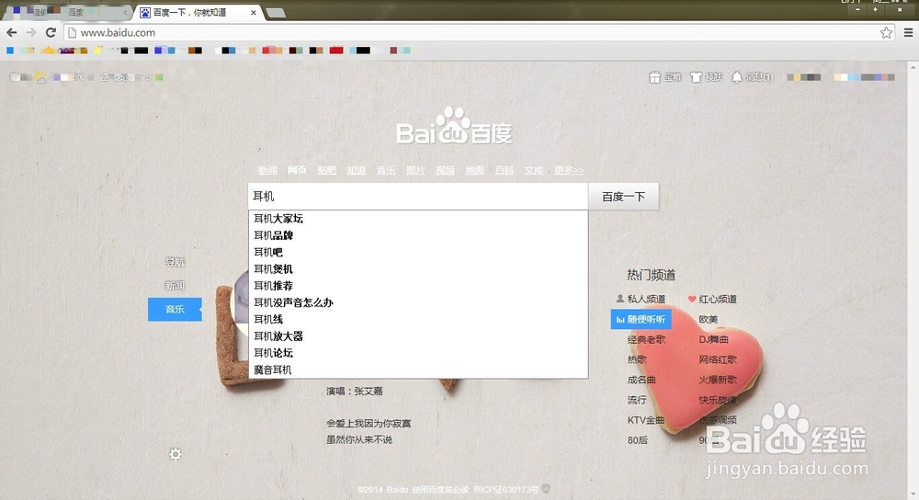Screen dimensions: 919x500
Task: Select suggestion 耳机没声音怎么办
Action: (418, 302)
